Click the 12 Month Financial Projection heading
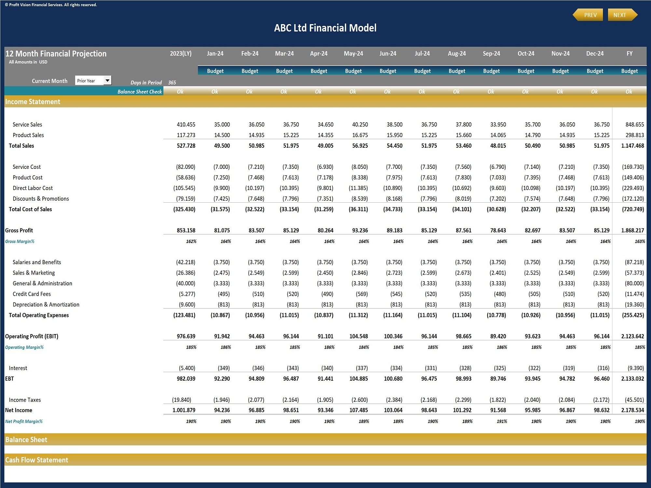The width and height of the screenshot is (651, 488). (56, 54)
